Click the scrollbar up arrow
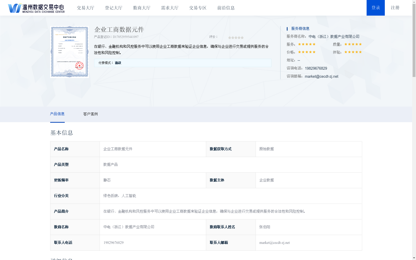 click(414, 2)
